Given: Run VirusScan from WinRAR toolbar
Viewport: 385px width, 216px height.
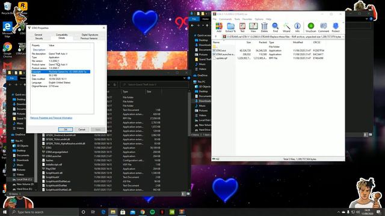Looking at the screenshot, I should [311, 28].
